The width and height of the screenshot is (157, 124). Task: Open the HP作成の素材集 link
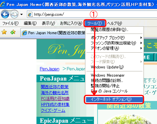click(x=55, y=105)
